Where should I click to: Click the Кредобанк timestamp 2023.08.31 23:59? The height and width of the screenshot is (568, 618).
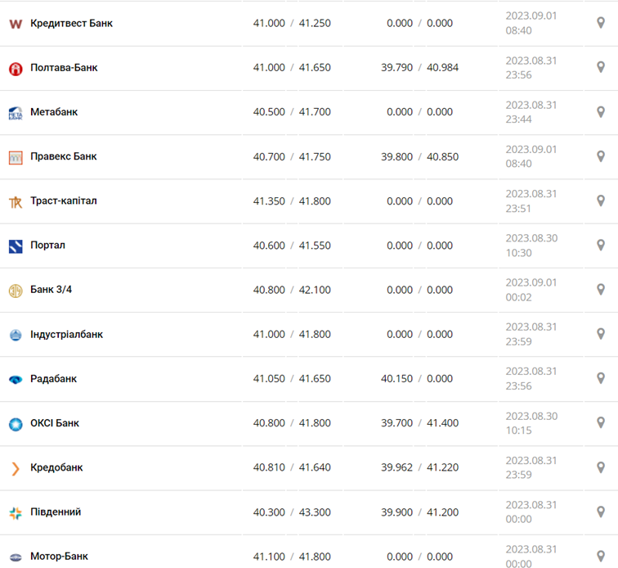click(x=531, y=467)
